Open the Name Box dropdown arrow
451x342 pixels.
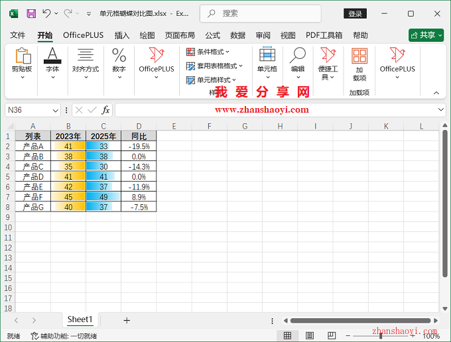pos(55,110)
